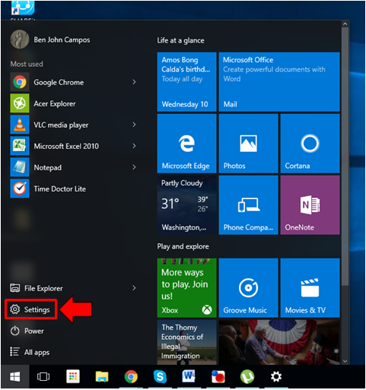
Task: Open VLC media player cone icon
Action: point(20,125)
